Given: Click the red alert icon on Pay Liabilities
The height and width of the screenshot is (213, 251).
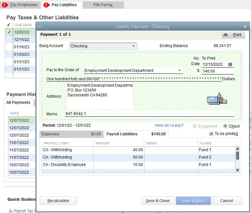Looking at the screenshot, I should (46, 5).
